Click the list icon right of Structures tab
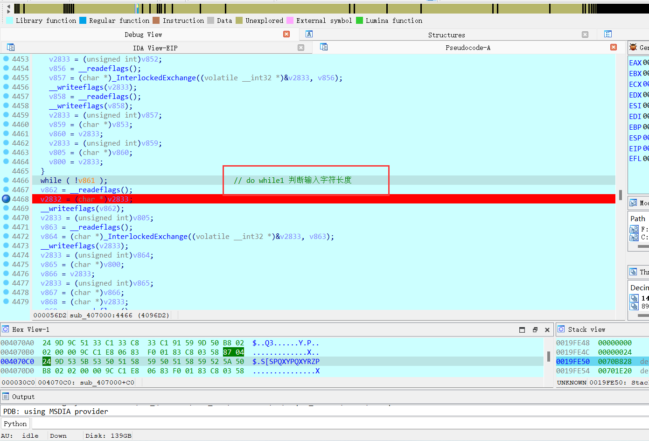 (607, 34)
